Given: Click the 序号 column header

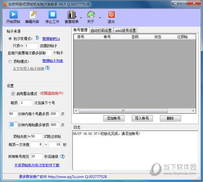Looking at the screenshot, I should point(83,37).
